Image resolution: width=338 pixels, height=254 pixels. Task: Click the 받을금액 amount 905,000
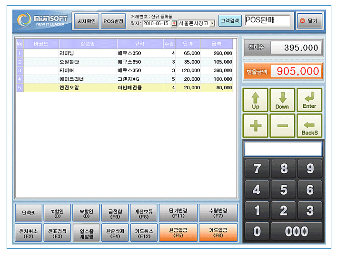click(296, 71)
